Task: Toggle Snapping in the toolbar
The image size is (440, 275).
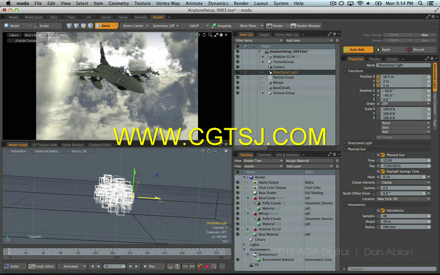Action: tap(222, 26)
